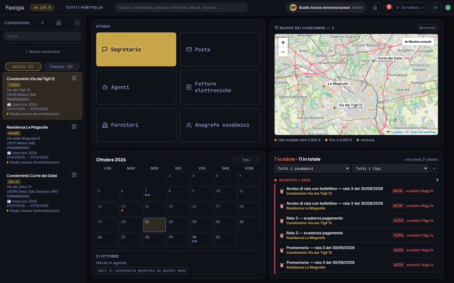This screenshot has width=454, height=283.
Task: Zoom in on the map
Action: pyautogui.click(x=283, y=42)
